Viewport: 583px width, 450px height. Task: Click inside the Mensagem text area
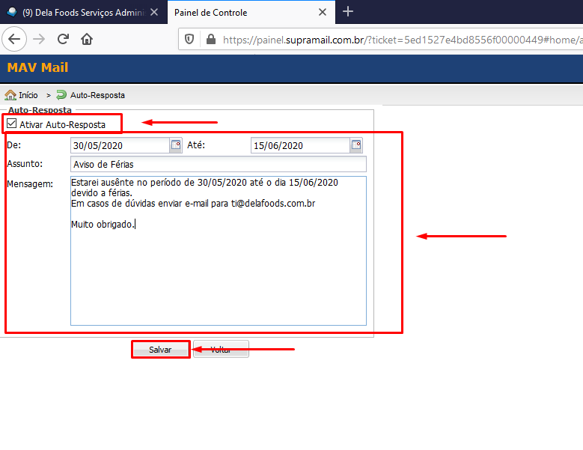(x=218, y=270)
